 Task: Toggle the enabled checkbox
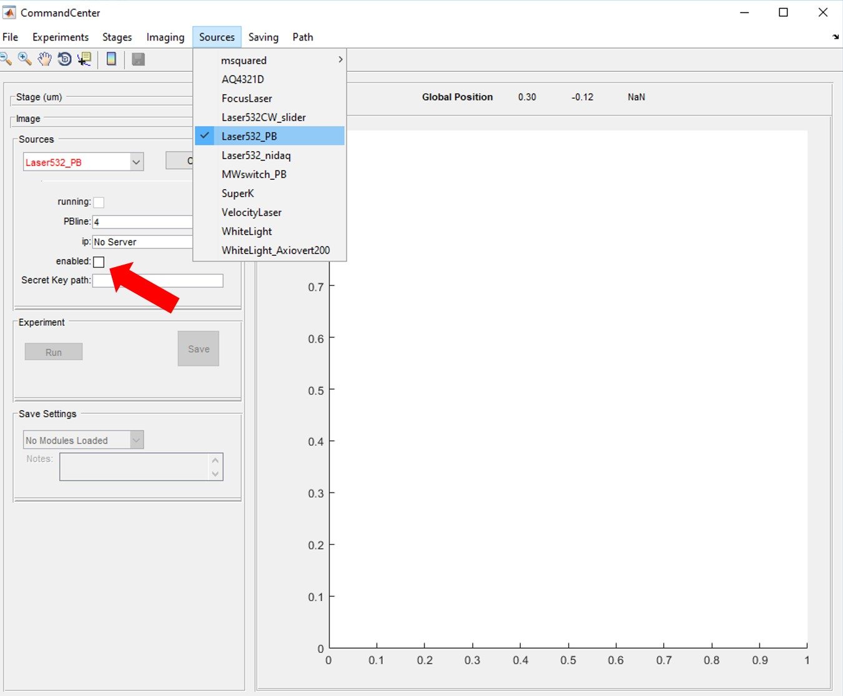[99, 262]
